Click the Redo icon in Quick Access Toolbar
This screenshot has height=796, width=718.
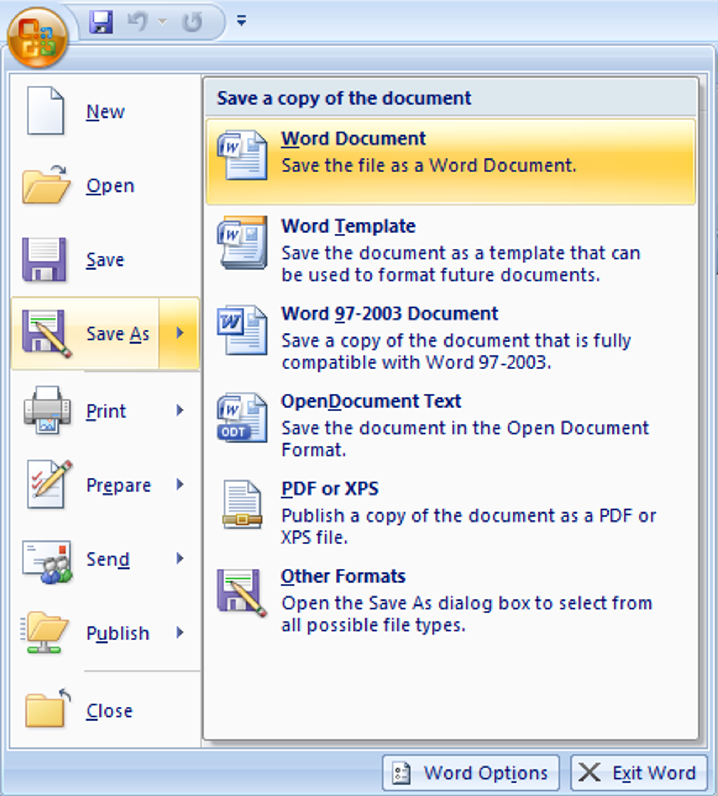point(192,21)
